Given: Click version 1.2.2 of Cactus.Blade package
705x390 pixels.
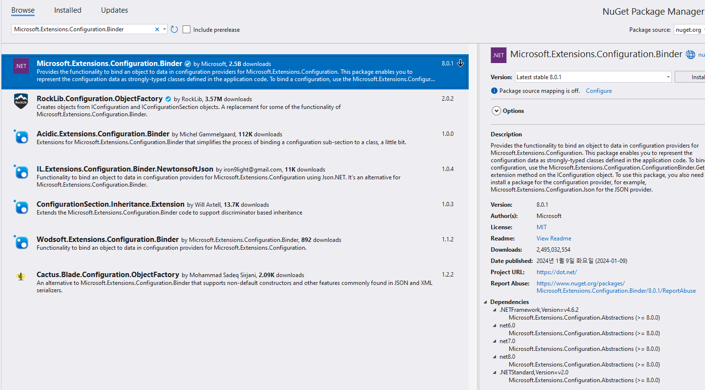Looking at the screenshot, I should 448,275.
